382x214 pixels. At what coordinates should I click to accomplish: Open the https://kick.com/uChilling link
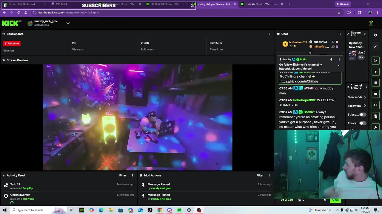coord(298,81)
